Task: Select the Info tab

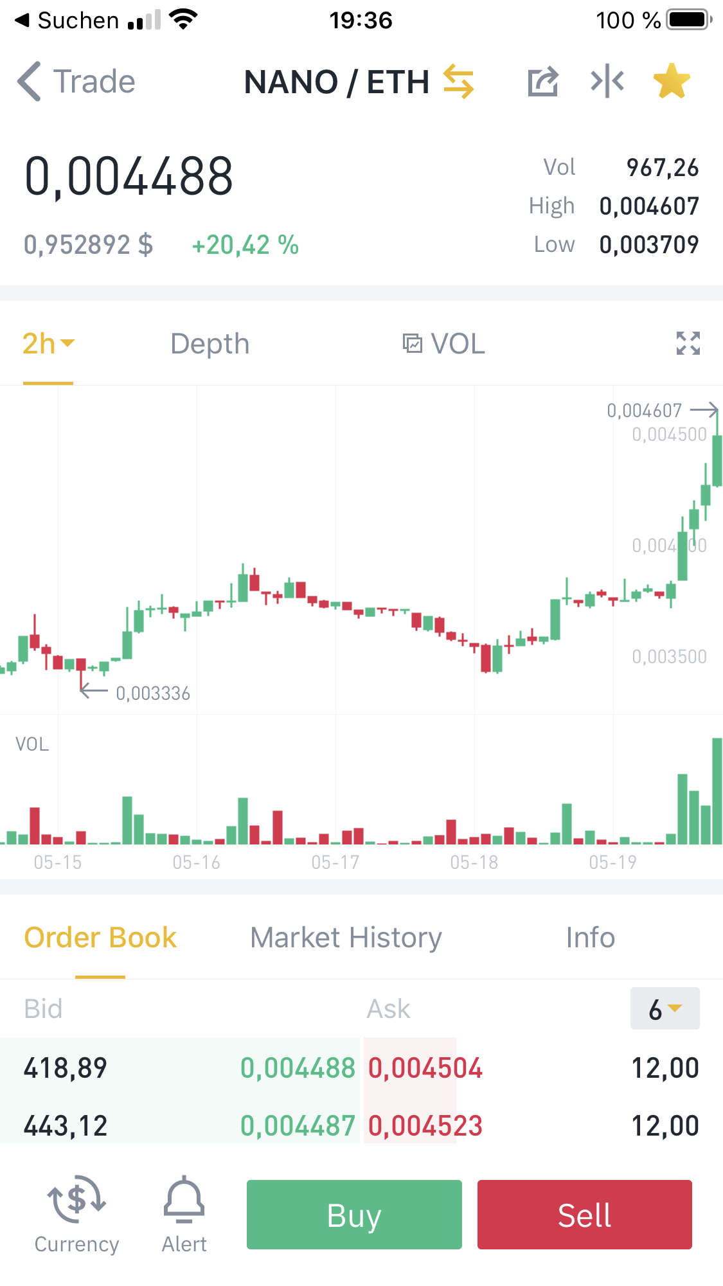Action: point(591,938)
